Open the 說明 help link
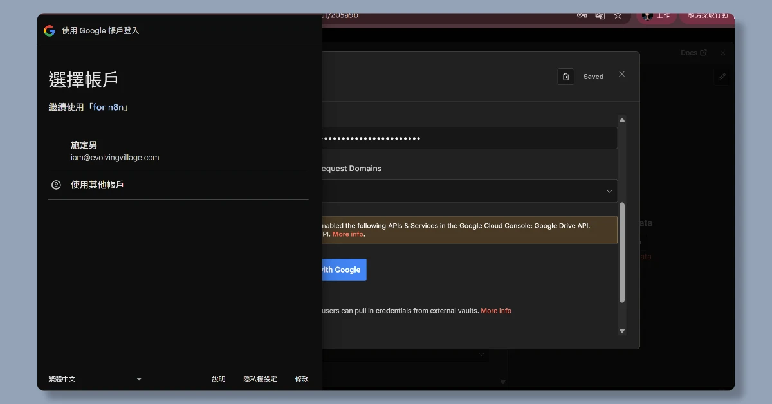This screenshot has width=772, height=404. (x=219, y=380)
